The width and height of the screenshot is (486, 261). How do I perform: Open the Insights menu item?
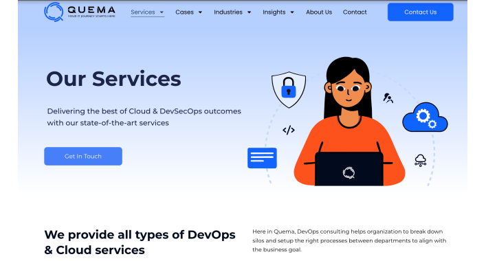click(274, 12)
